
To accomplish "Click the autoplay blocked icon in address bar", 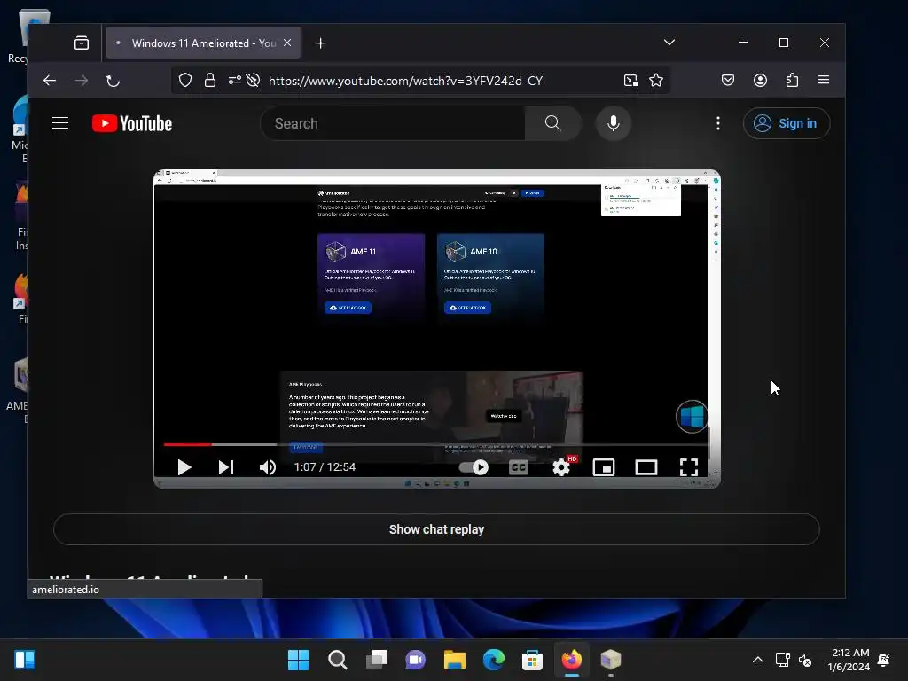I will coord(253,80).
